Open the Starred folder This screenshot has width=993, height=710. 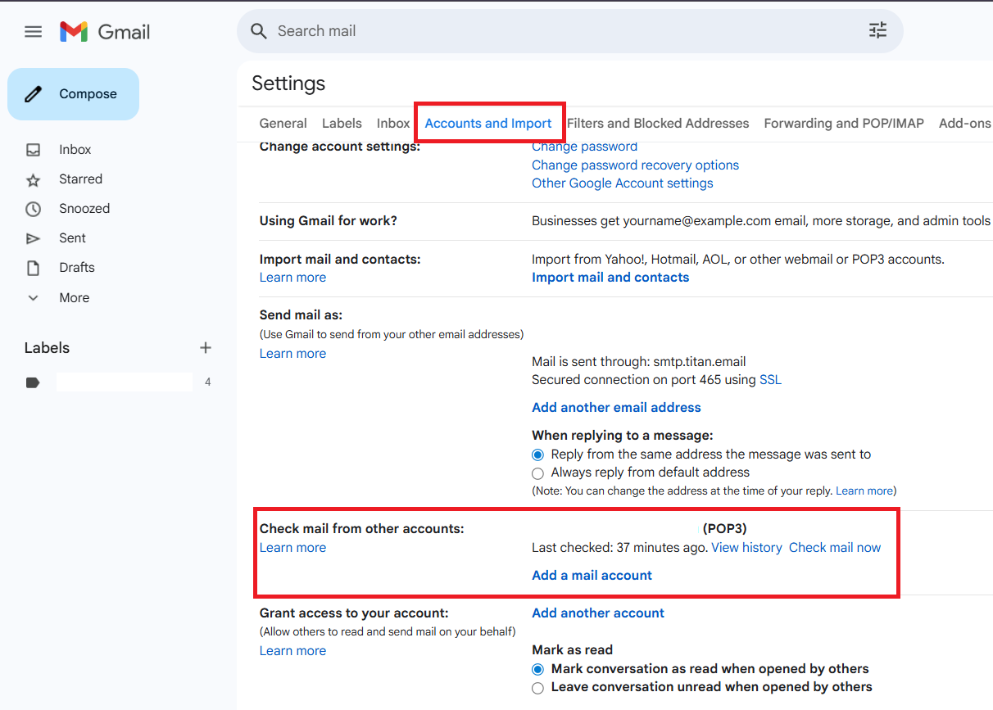pos(80,179)
